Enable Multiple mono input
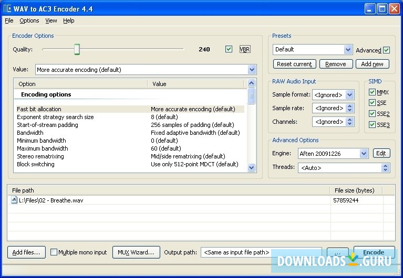Viewport: 403px width, 278px height. click(54, 252)
